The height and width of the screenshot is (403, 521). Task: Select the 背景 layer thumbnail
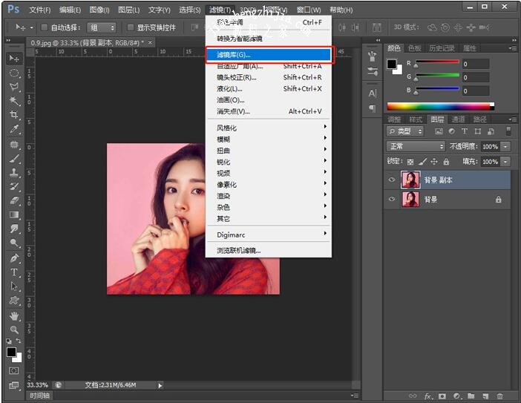tap(410, 200)
